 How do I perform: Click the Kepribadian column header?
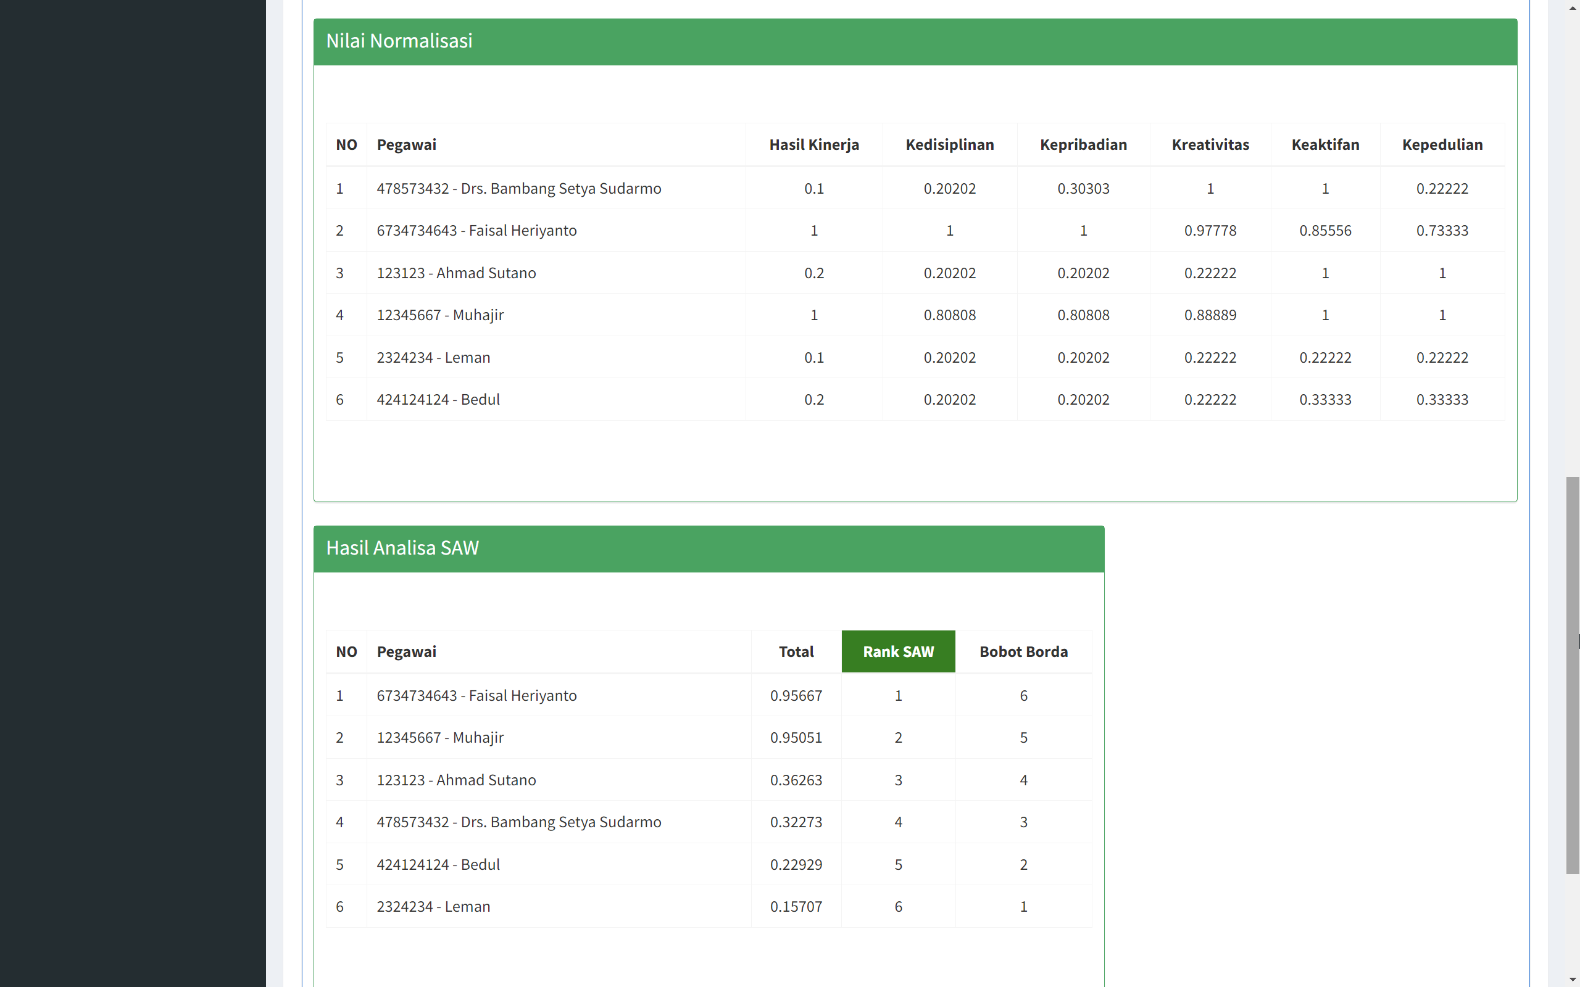click(x=1083, y=144)
